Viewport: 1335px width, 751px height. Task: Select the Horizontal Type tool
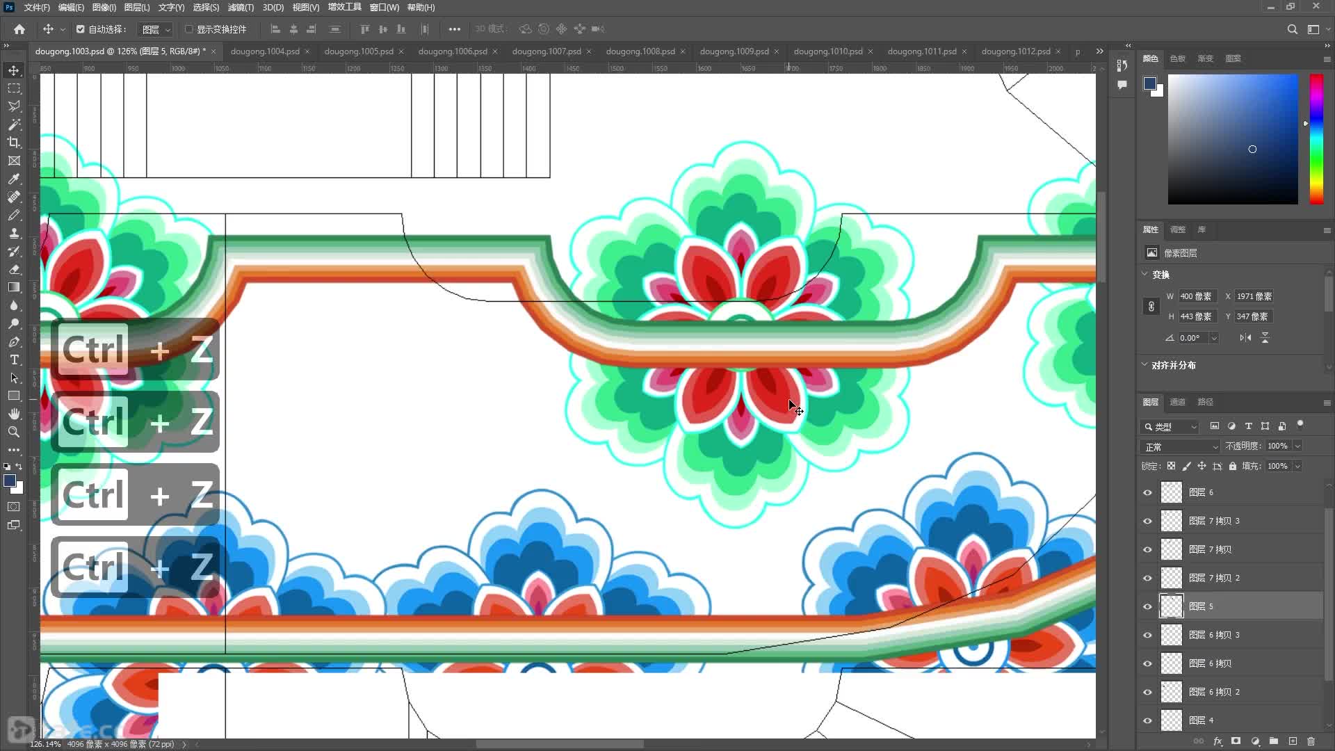[14, 360]
